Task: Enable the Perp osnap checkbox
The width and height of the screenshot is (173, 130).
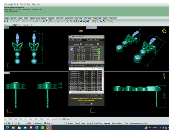Action: coord(28,119)
